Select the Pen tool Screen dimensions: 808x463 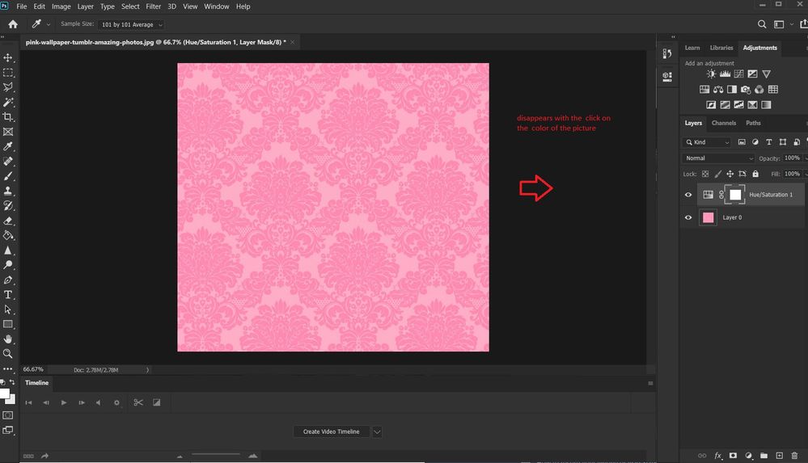coord(8,280)
